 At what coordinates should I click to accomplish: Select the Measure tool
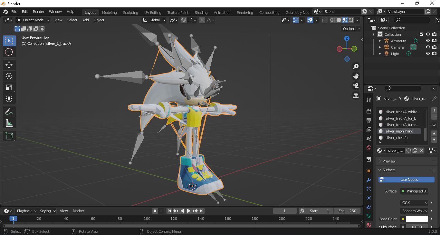[9, 123]
